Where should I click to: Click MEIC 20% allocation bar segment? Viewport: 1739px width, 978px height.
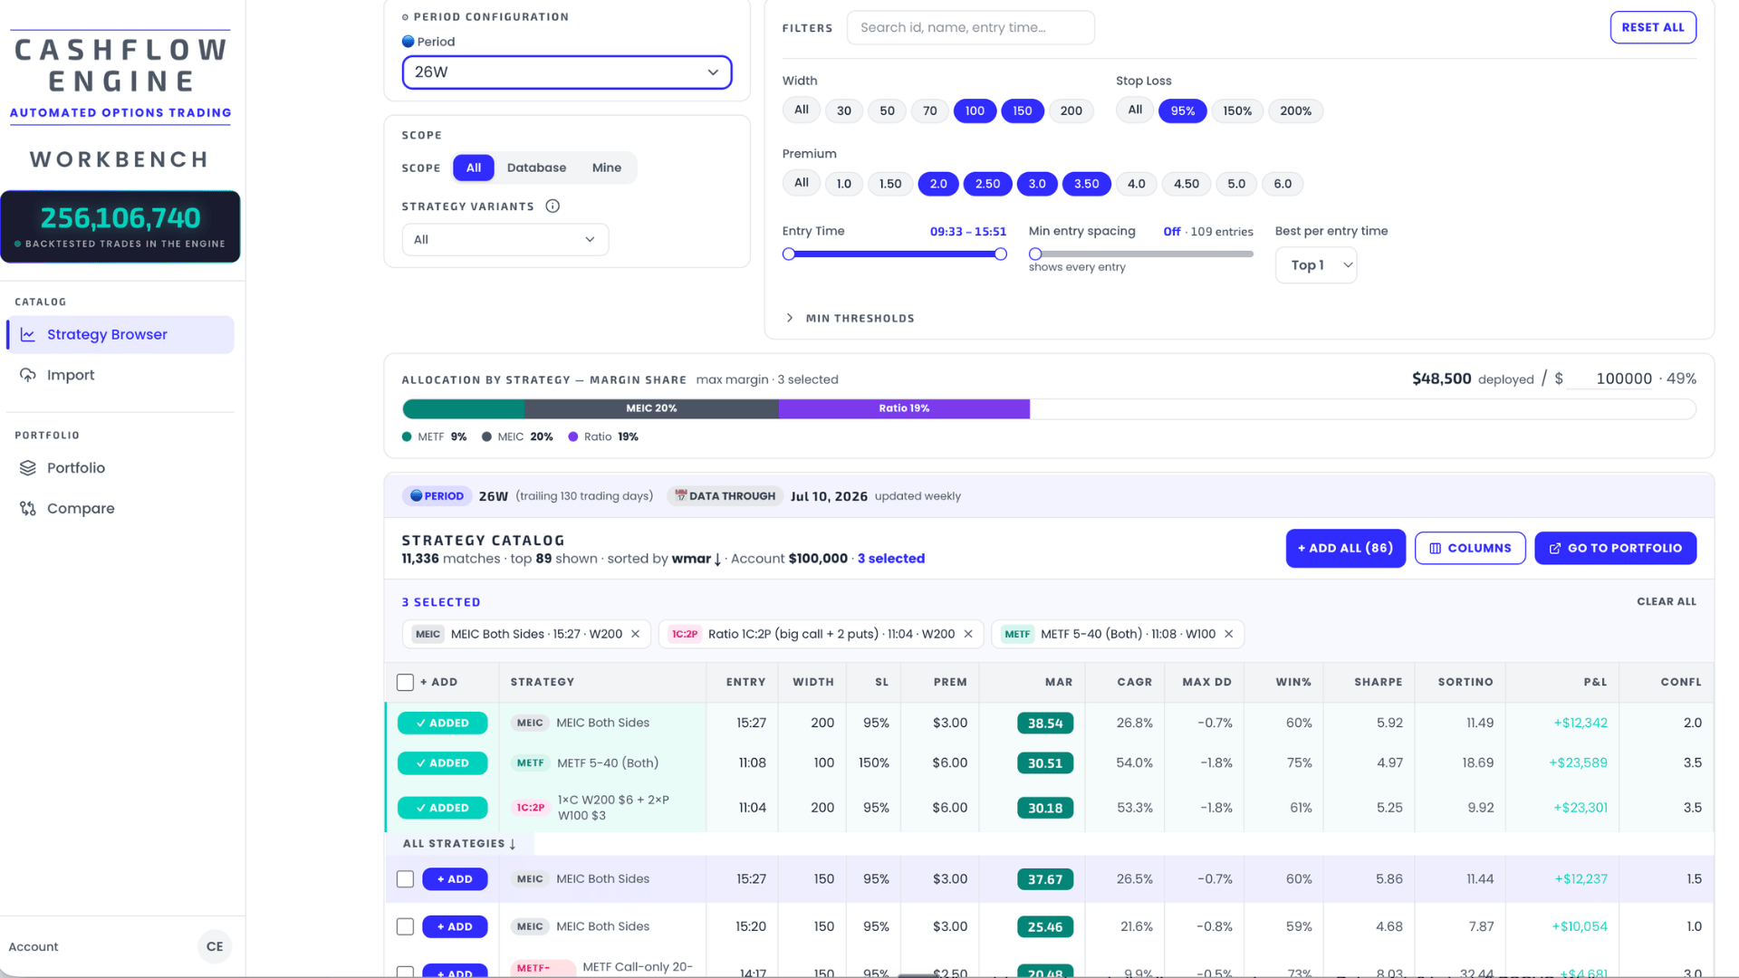651,408
